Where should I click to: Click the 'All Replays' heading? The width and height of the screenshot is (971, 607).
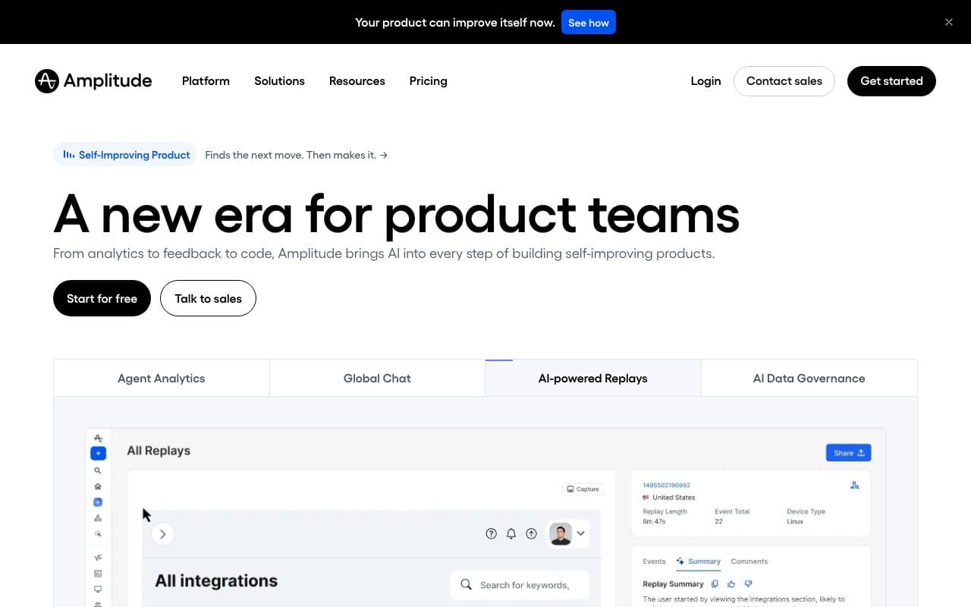pos(159,451)
